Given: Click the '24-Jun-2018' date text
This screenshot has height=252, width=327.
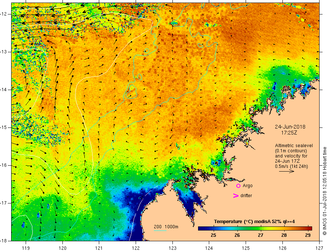Looking at the screenshot, I should click(290, 127).
